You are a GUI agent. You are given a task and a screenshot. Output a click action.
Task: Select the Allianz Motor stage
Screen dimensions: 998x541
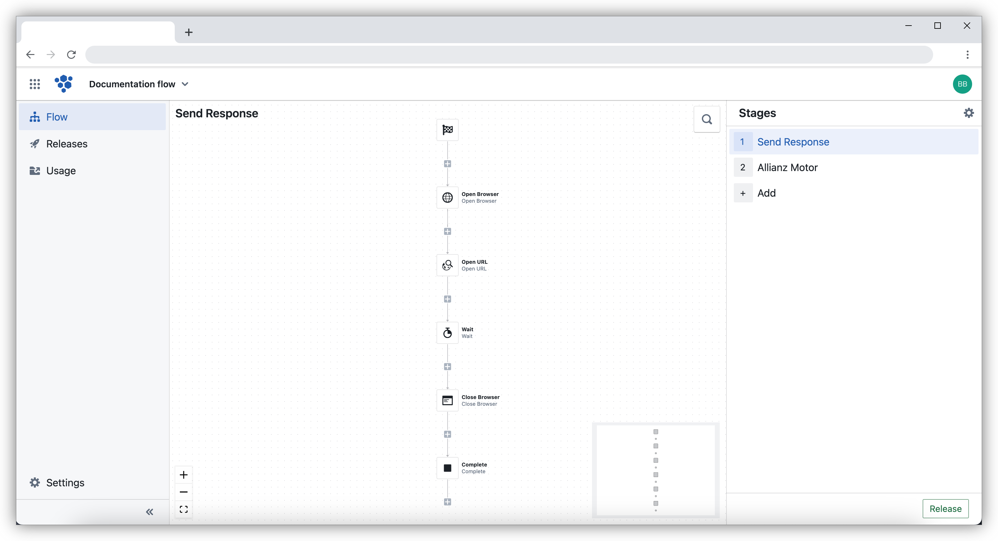788,167
